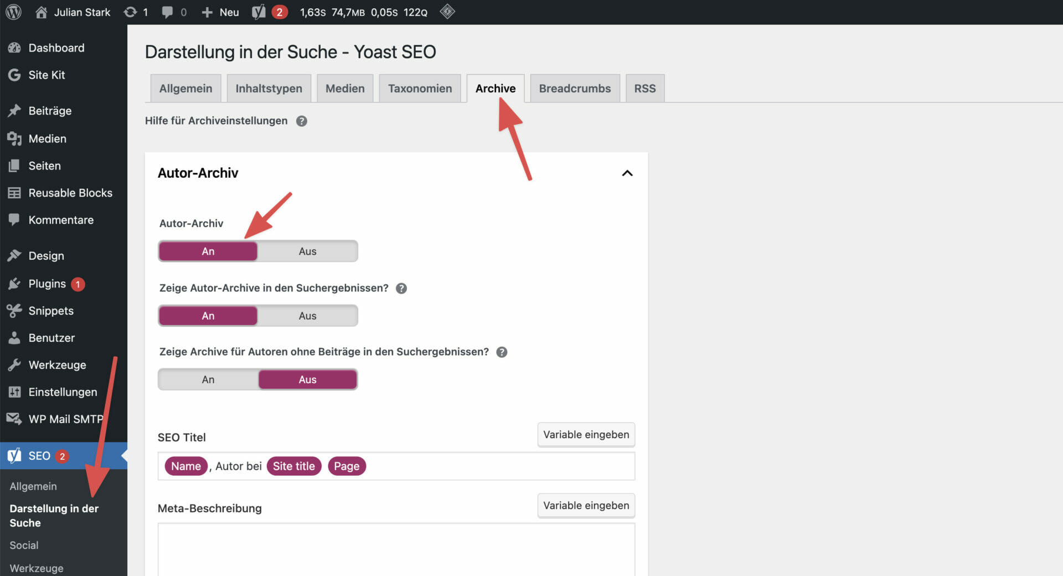Open the Site Kit Google icon

(x=14, y=75)
